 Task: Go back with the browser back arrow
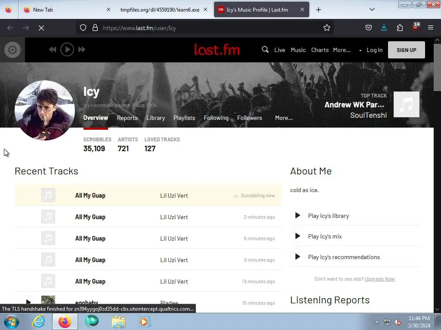[10, 28]
